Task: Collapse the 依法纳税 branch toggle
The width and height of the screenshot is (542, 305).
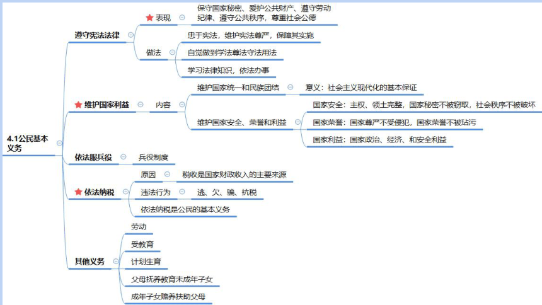Action: point(125,192)
